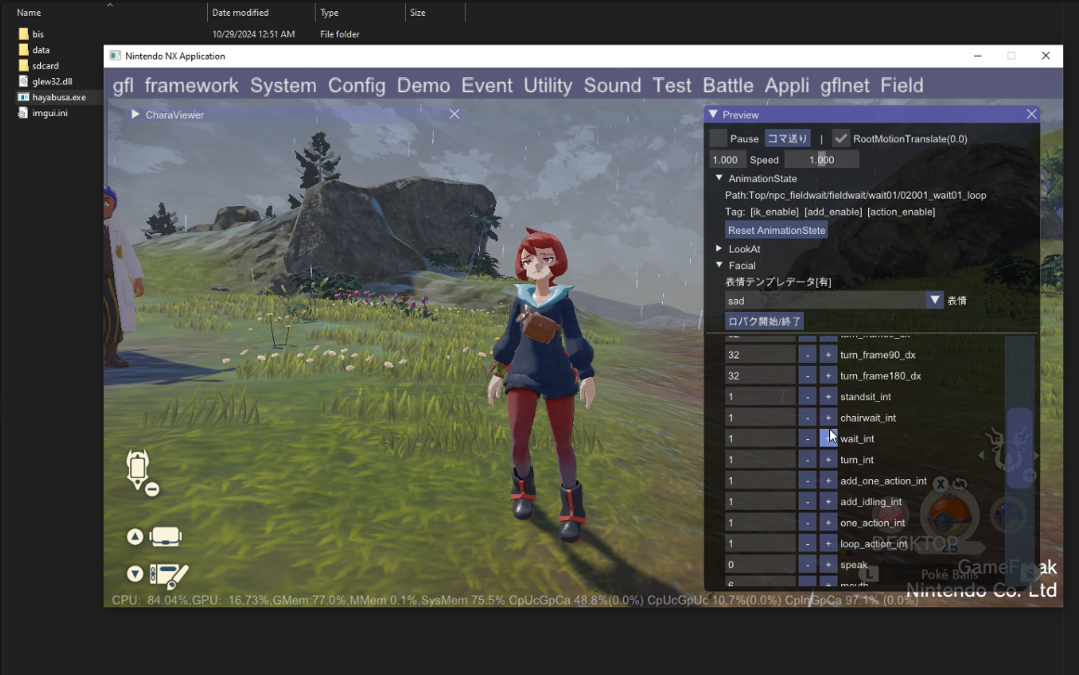Expand the LookAt section
This screenshot has width=1079, height=675.
tap(719, 249)
